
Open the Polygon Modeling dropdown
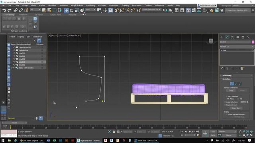pyautogui.click(x=20, y=31)
